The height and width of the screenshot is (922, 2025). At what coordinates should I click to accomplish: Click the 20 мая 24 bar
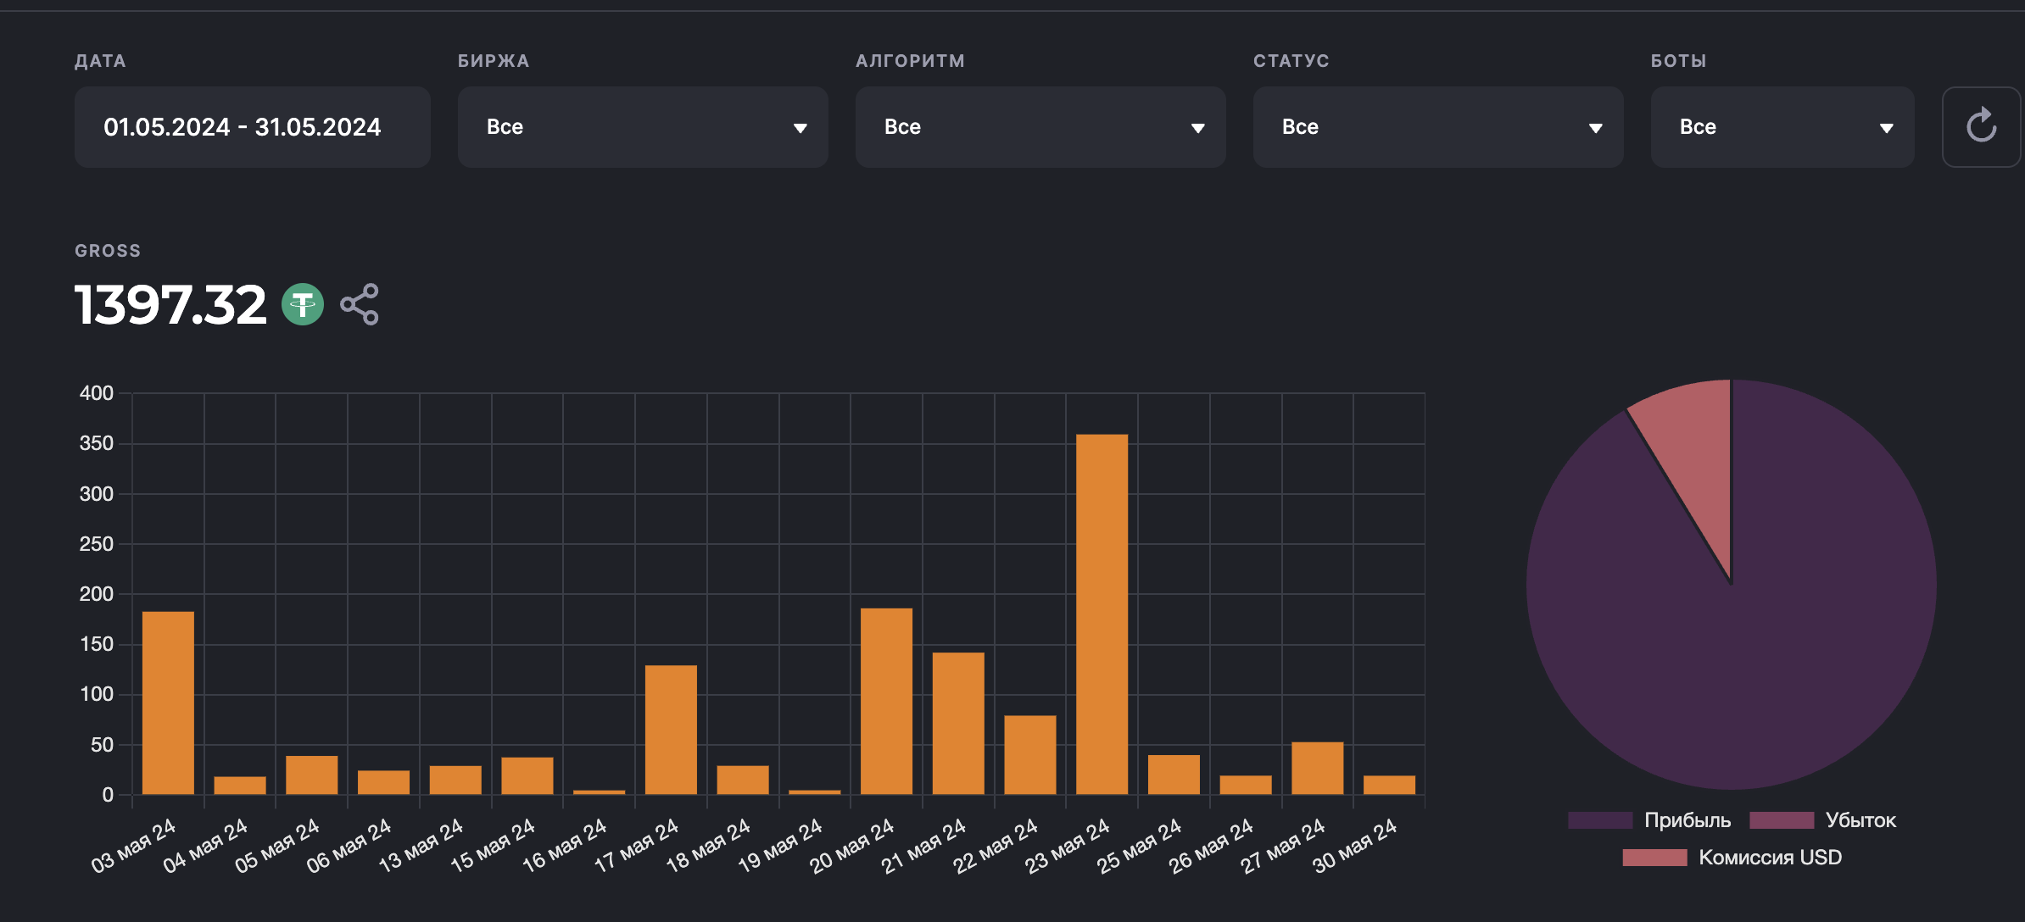coord(886,702)
